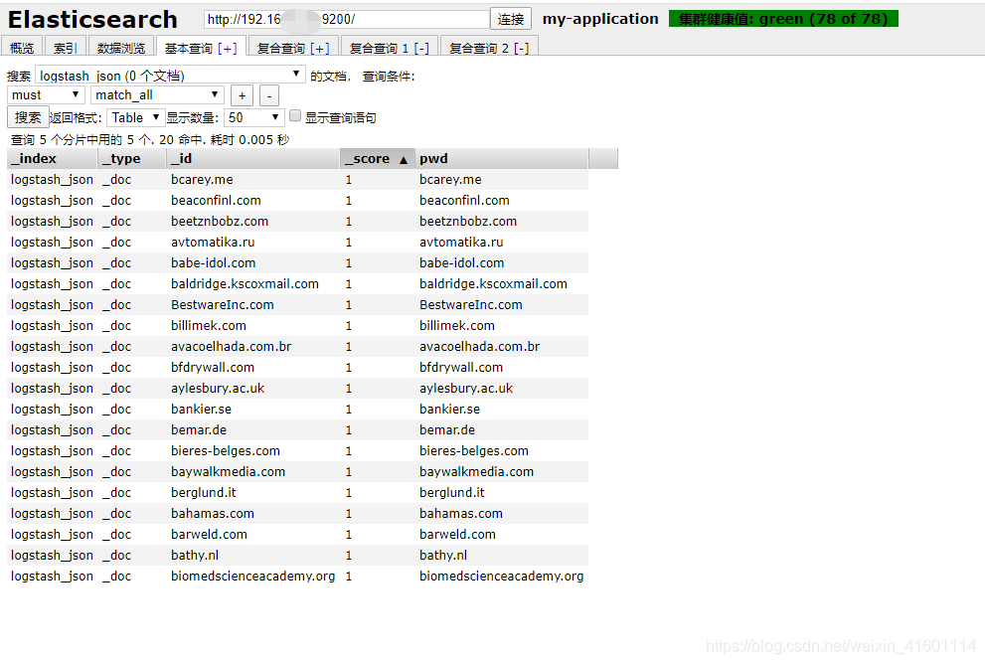
Task: Select billimek.com _id cell
Action: 253,325
